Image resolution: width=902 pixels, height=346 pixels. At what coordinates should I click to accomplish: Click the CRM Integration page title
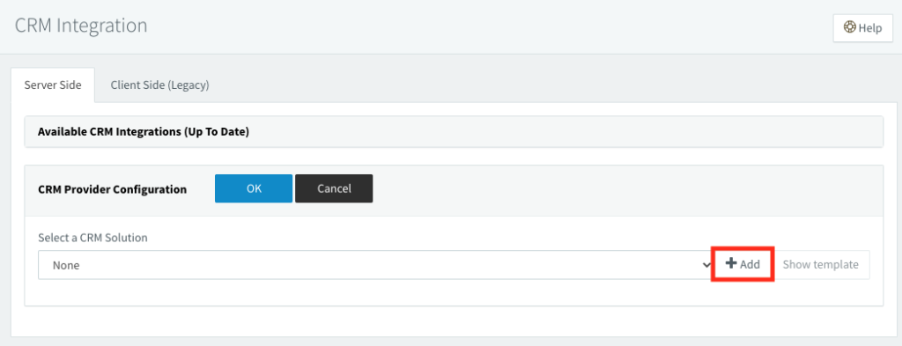click(81, 26)
